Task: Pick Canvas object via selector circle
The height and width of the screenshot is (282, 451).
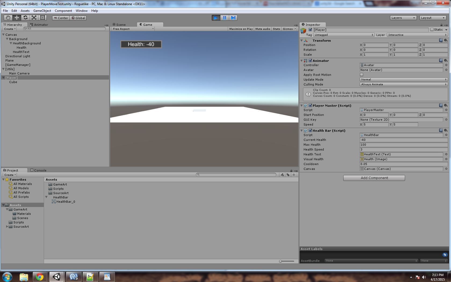Action: tap(446, 169)
